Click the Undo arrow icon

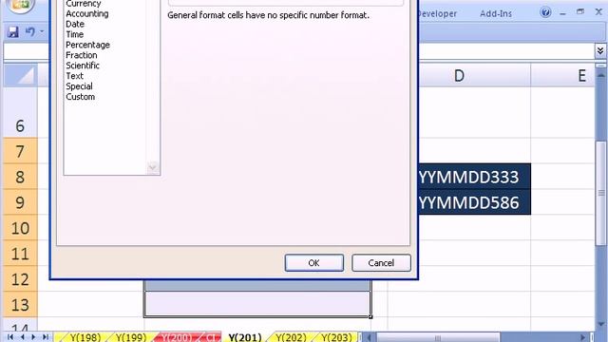(x=29, y=31)
